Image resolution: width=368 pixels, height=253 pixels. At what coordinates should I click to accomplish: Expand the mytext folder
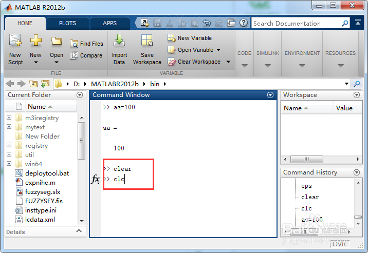click(9, 126)
